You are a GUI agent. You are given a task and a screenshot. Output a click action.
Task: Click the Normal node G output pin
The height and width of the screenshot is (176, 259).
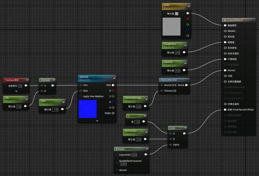pyautogui.click(x=113, y=96)
